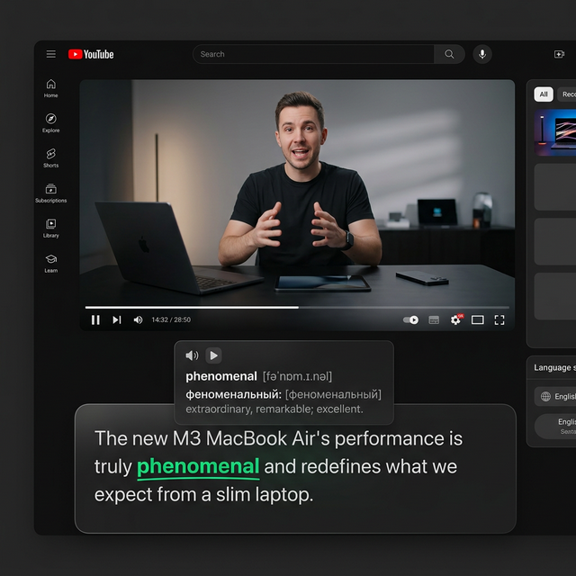576x576 pixels.
Task: Click the word MacBook in the subtitle
Action: tap(247, 438)
